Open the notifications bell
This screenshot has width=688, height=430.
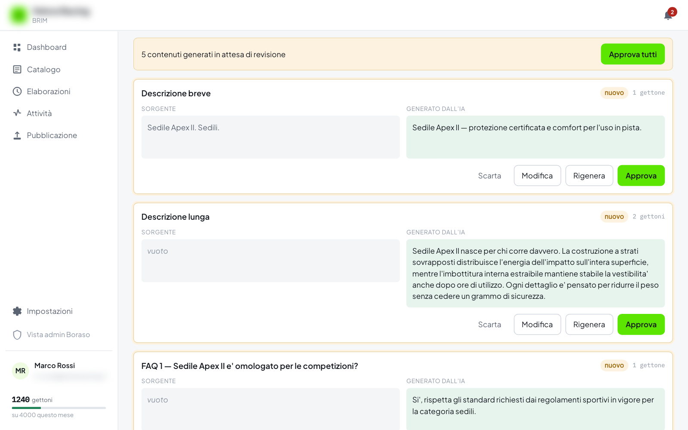pyautogui.click(x=668, y=15)
